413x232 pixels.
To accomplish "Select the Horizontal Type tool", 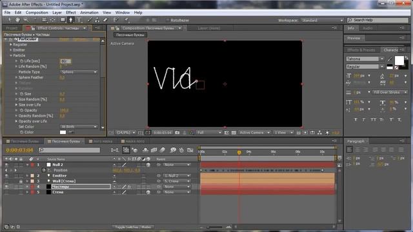I will [x=79, y=20].
